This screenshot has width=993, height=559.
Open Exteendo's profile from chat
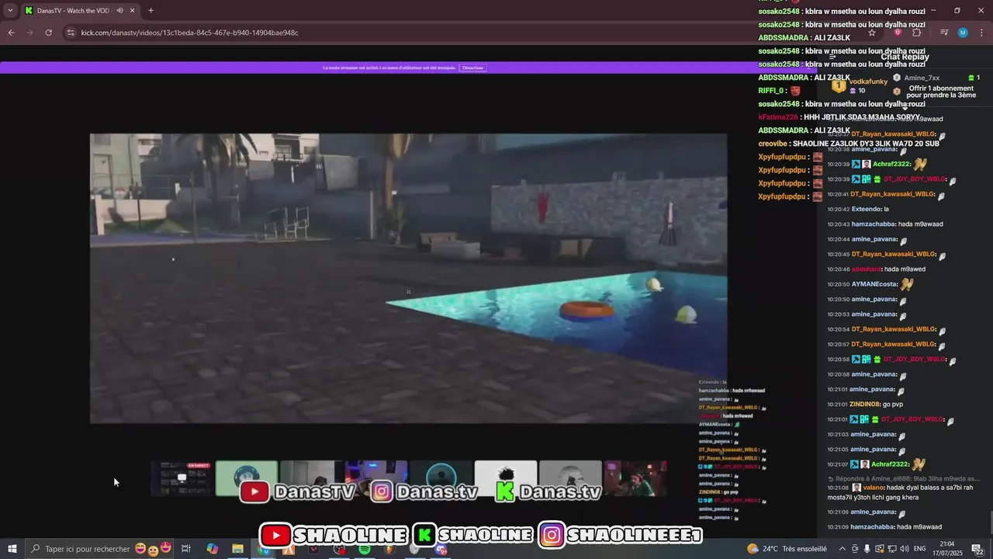click(x=867, y=209)
